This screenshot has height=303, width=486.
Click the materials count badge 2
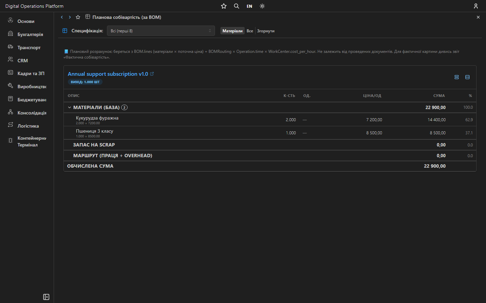(x=124, y=107)
